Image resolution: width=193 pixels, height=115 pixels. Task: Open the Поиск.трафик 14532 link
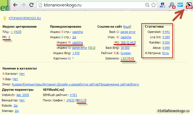[70, 100]
